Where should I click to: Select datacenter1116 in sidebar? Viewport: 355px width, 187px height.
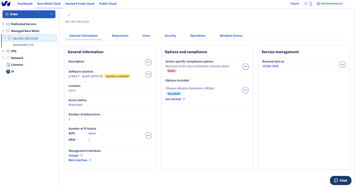point(23,45)
